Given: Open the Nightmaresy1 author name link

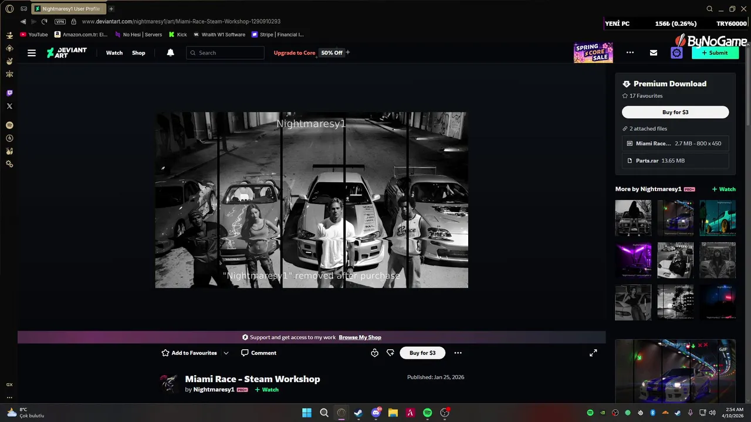Looking at the screenshot, I should pyautogui.click(x=214, y=390).
